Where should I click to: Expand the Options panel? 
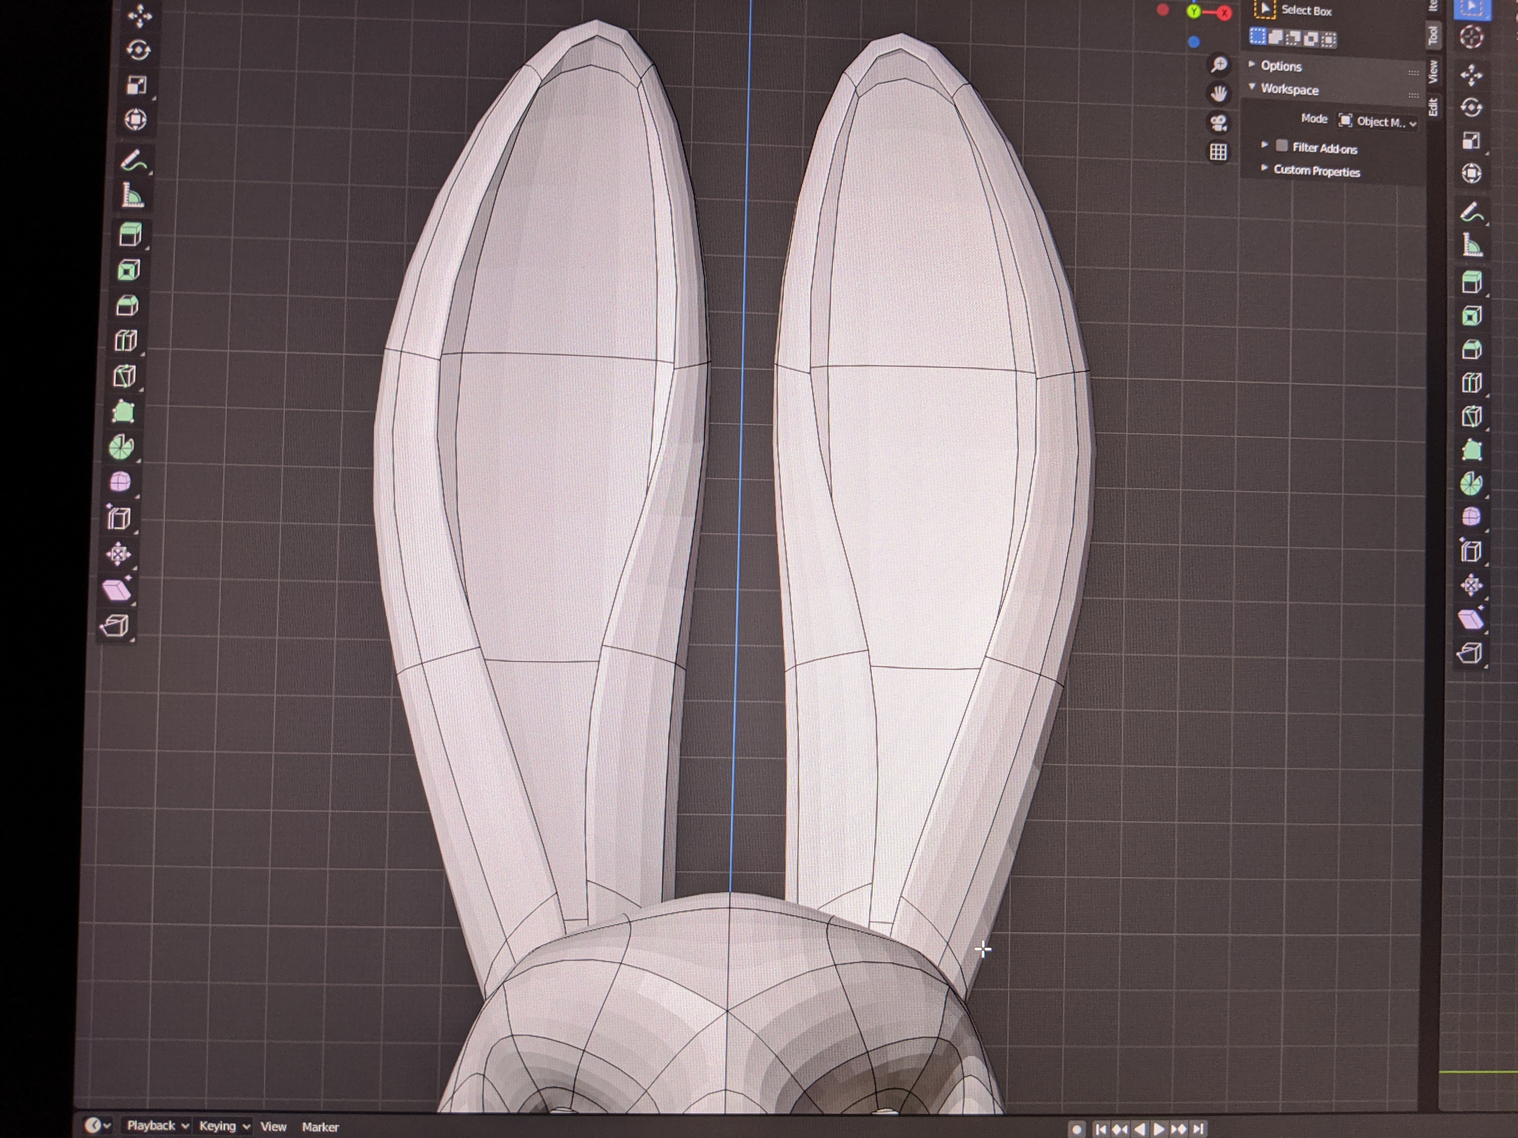click(x=1280, y=67)
